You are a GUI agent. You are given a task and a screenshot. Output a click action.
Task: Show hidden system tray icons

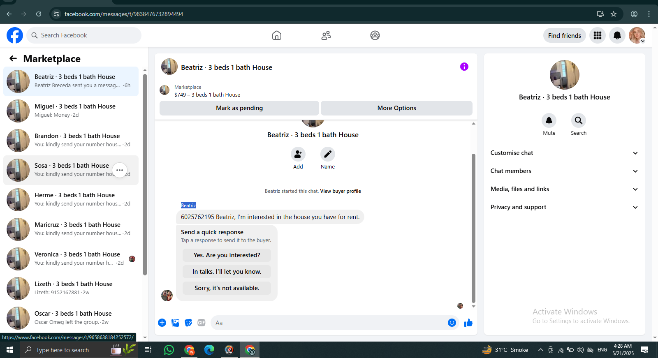(x=540, y=350)
